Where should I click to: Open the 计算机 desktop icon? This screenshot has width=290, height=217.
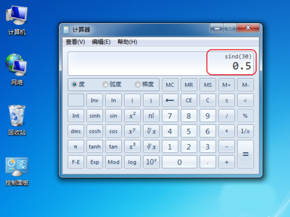[17, 20]
